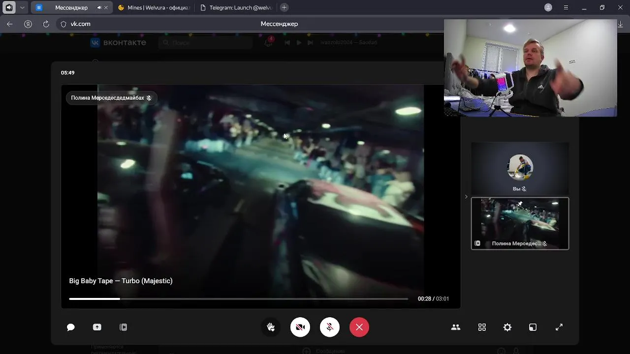
Task: Click the vk.com address field
Action: pos(80,24)
